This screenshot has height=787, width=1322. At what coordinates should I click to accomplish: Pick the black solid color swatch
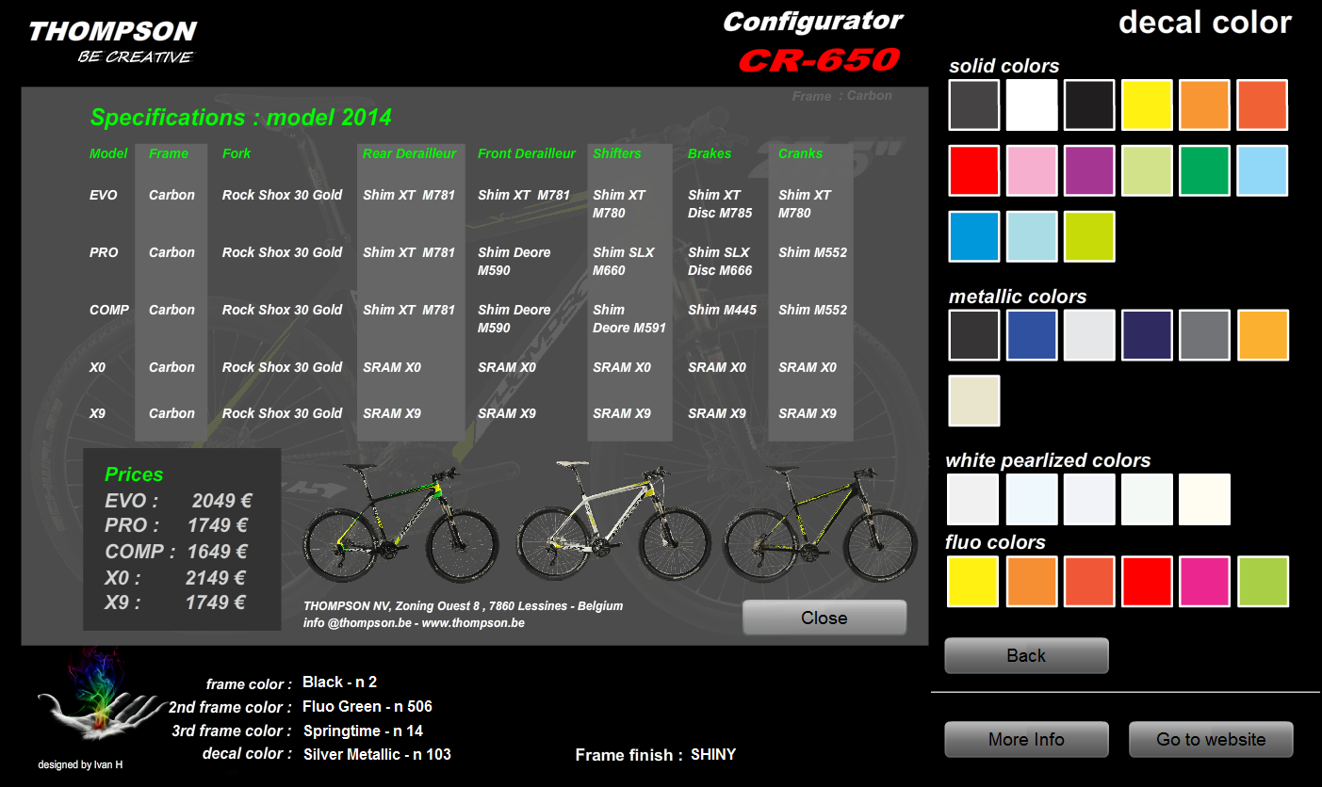[1089, 104]
